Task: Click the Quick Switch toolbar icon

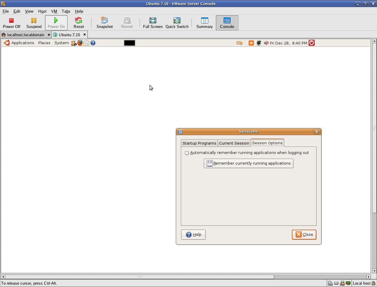Action: point(177,23)
